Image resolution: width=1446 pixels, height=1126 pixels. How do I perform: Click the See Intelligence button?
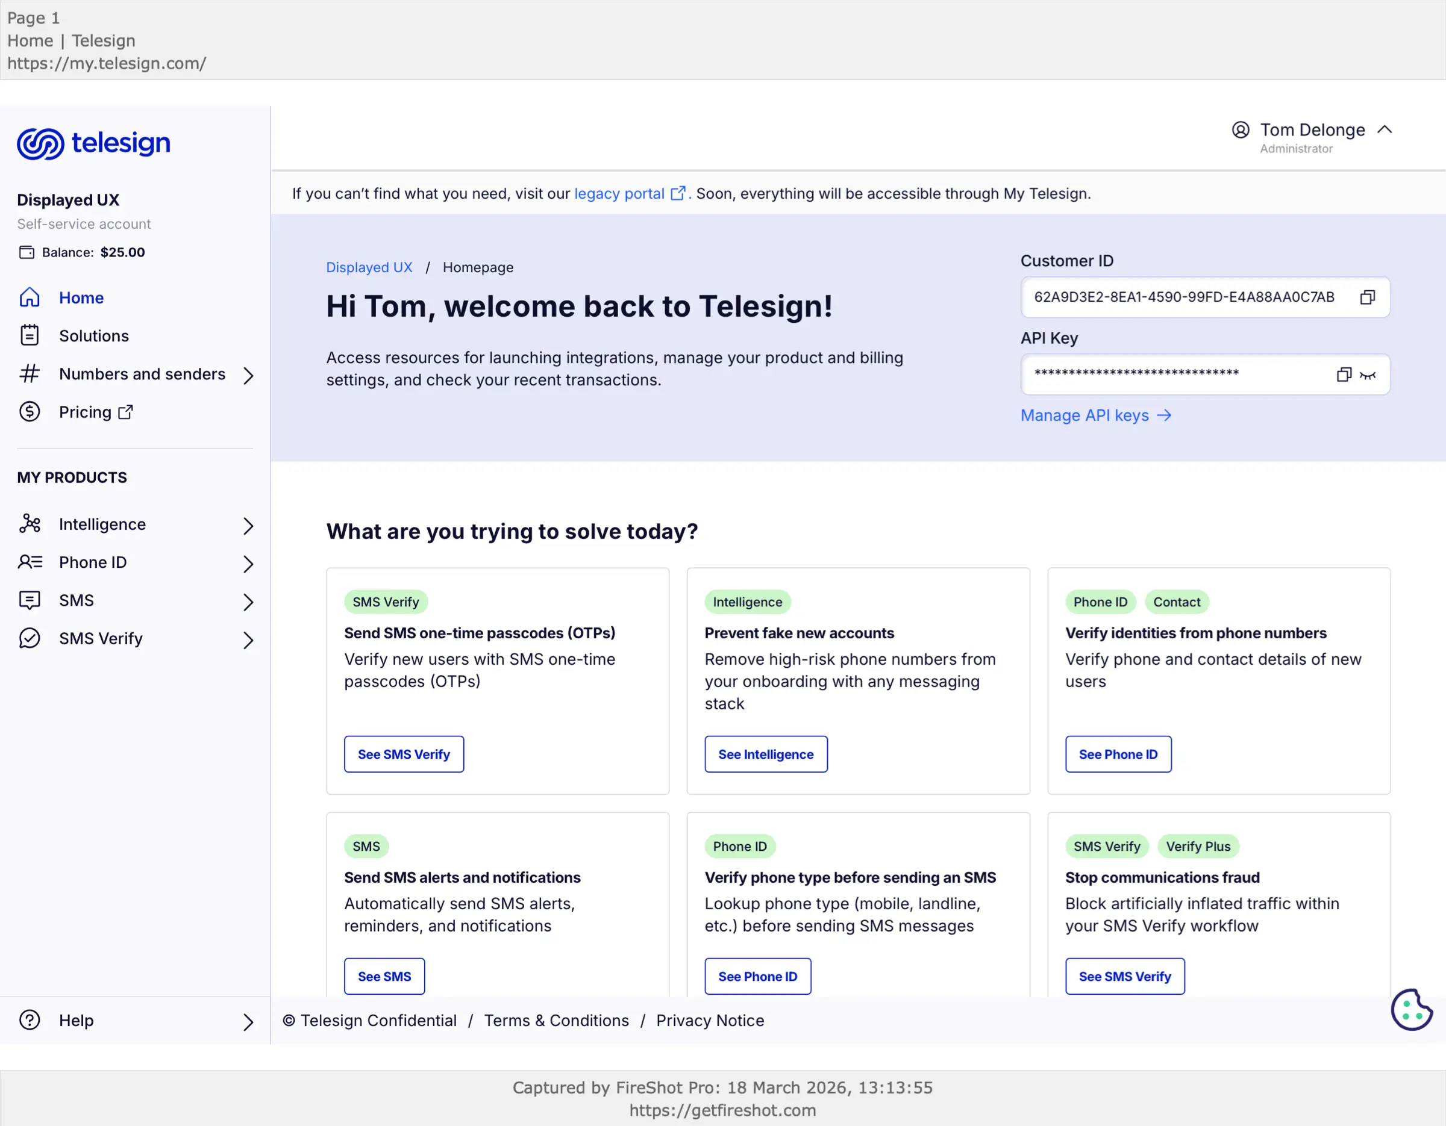[x=765, y=753]
